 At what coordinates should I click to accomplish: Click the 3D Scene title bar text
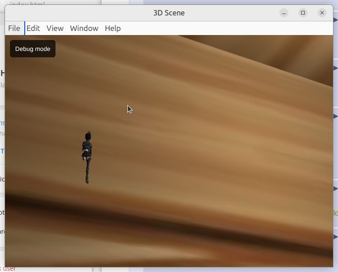tap(169, 13)
